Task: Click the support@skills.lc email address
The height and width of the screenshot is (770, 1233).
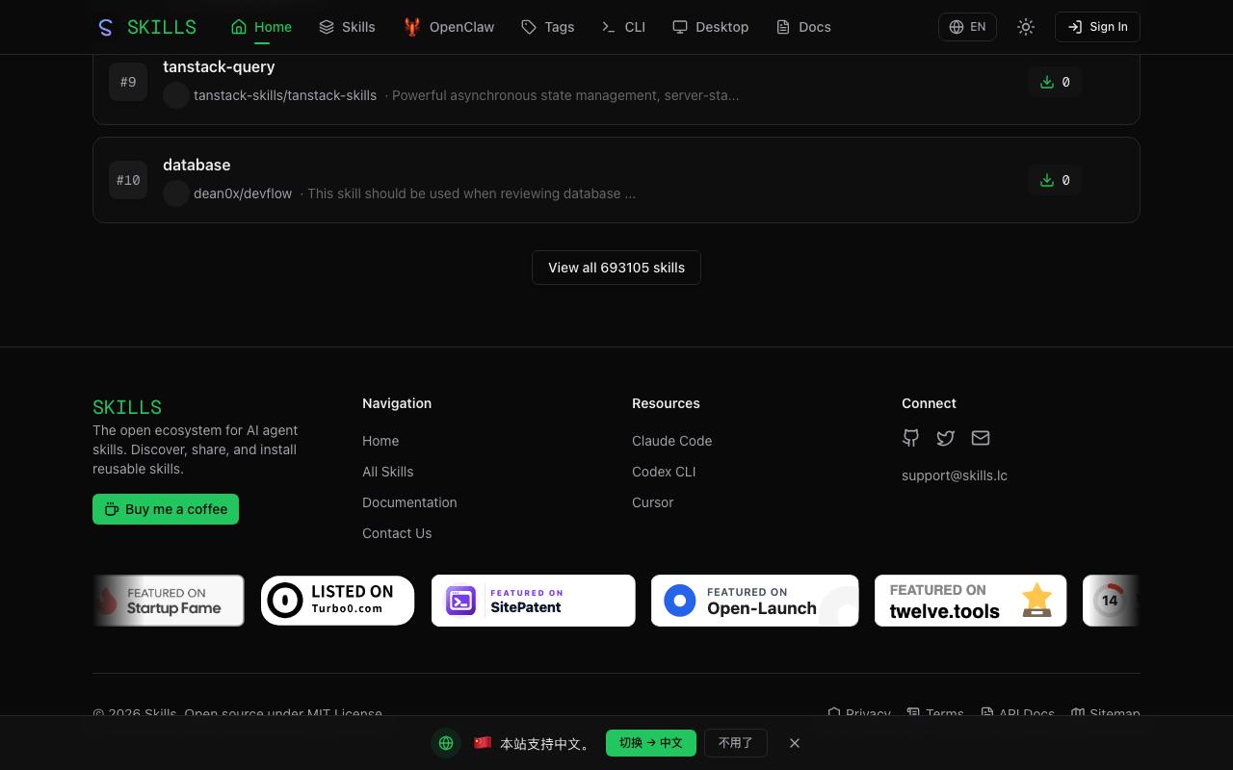Action: pos(955,475)
